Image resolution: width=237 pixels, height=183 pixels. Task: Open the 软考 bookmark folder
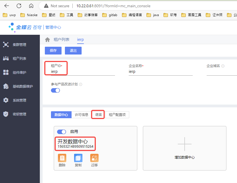point(170,15)
